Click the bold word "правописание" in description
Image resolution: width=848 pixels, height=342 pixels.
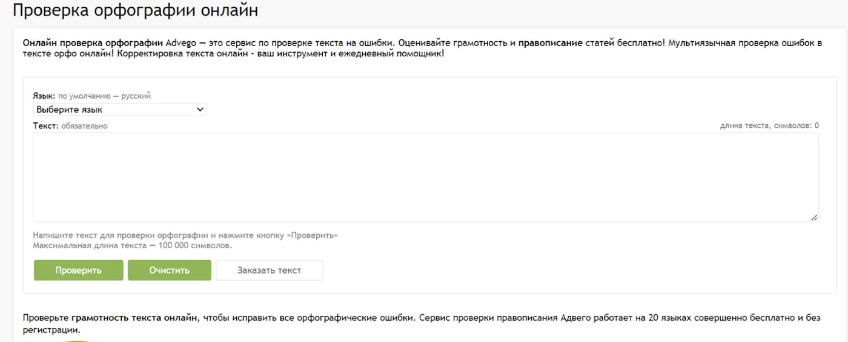(x=550, y=43)
